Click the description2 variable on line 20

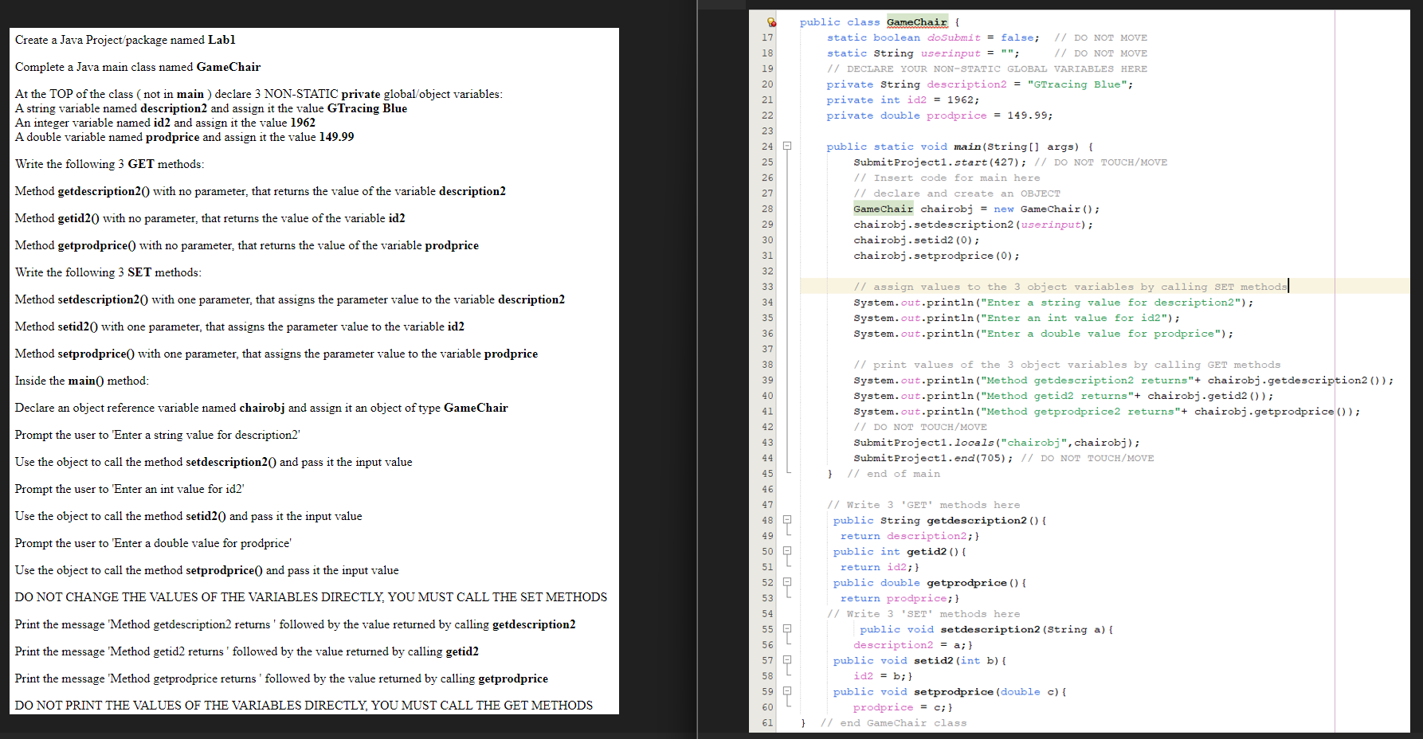tap(966, 84)
